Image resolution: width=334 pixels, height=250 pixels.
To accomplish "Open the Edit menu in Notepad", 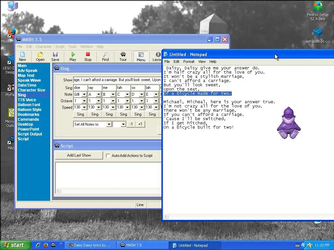I will pos(176,62).
